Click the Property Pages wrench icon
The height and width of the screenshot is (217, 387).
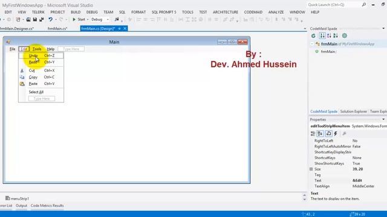coord(344,134)
